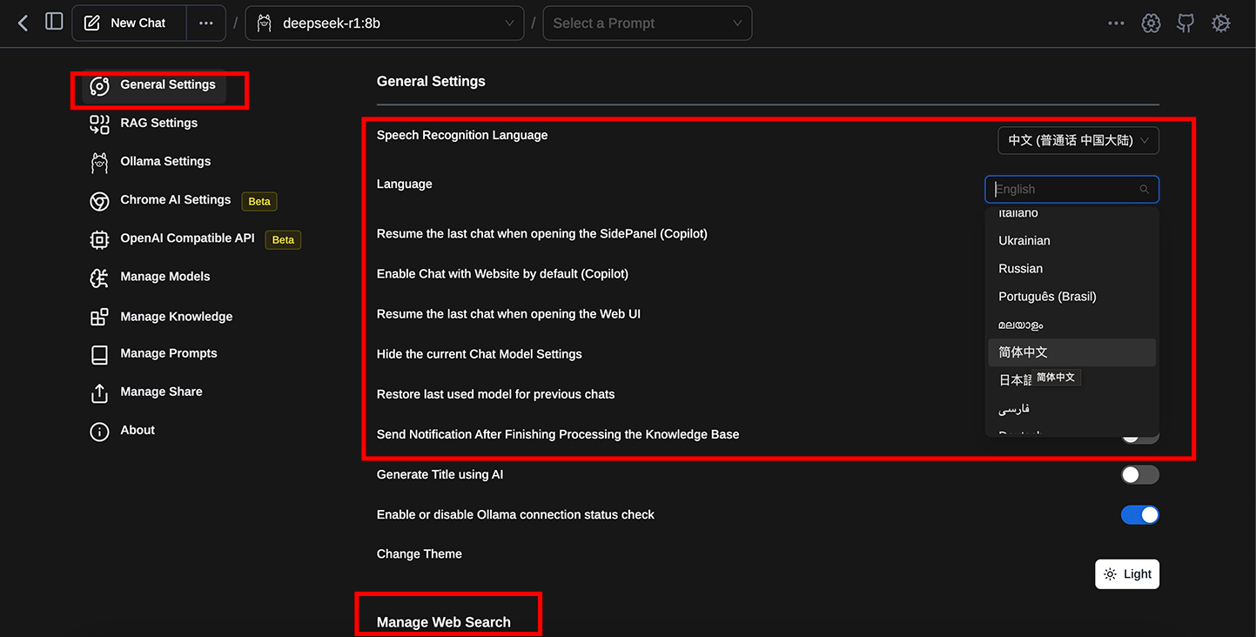
Task: Click the Manage Knowledge blocks icon
Action: coord(100,317)
